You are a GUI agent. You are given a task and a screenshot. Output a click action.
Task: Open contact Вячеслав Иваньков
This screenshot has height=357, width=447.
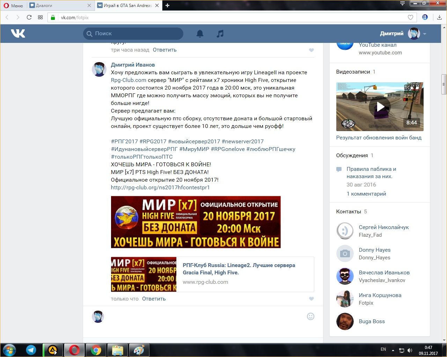click(384, 273)
